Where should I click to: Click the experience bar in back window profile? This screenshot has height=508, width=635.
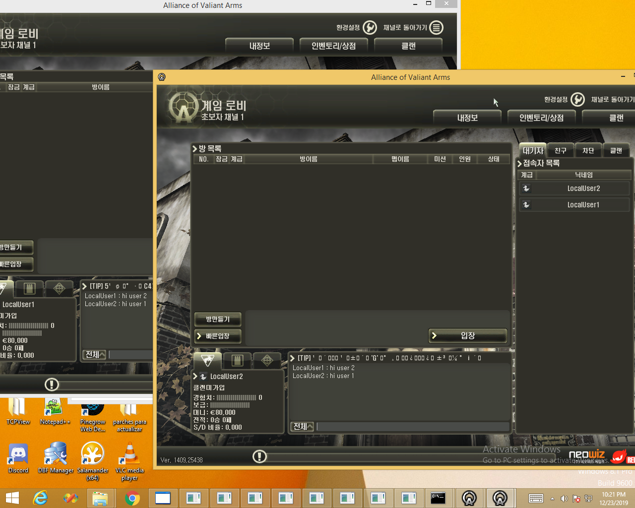[29, 325]
